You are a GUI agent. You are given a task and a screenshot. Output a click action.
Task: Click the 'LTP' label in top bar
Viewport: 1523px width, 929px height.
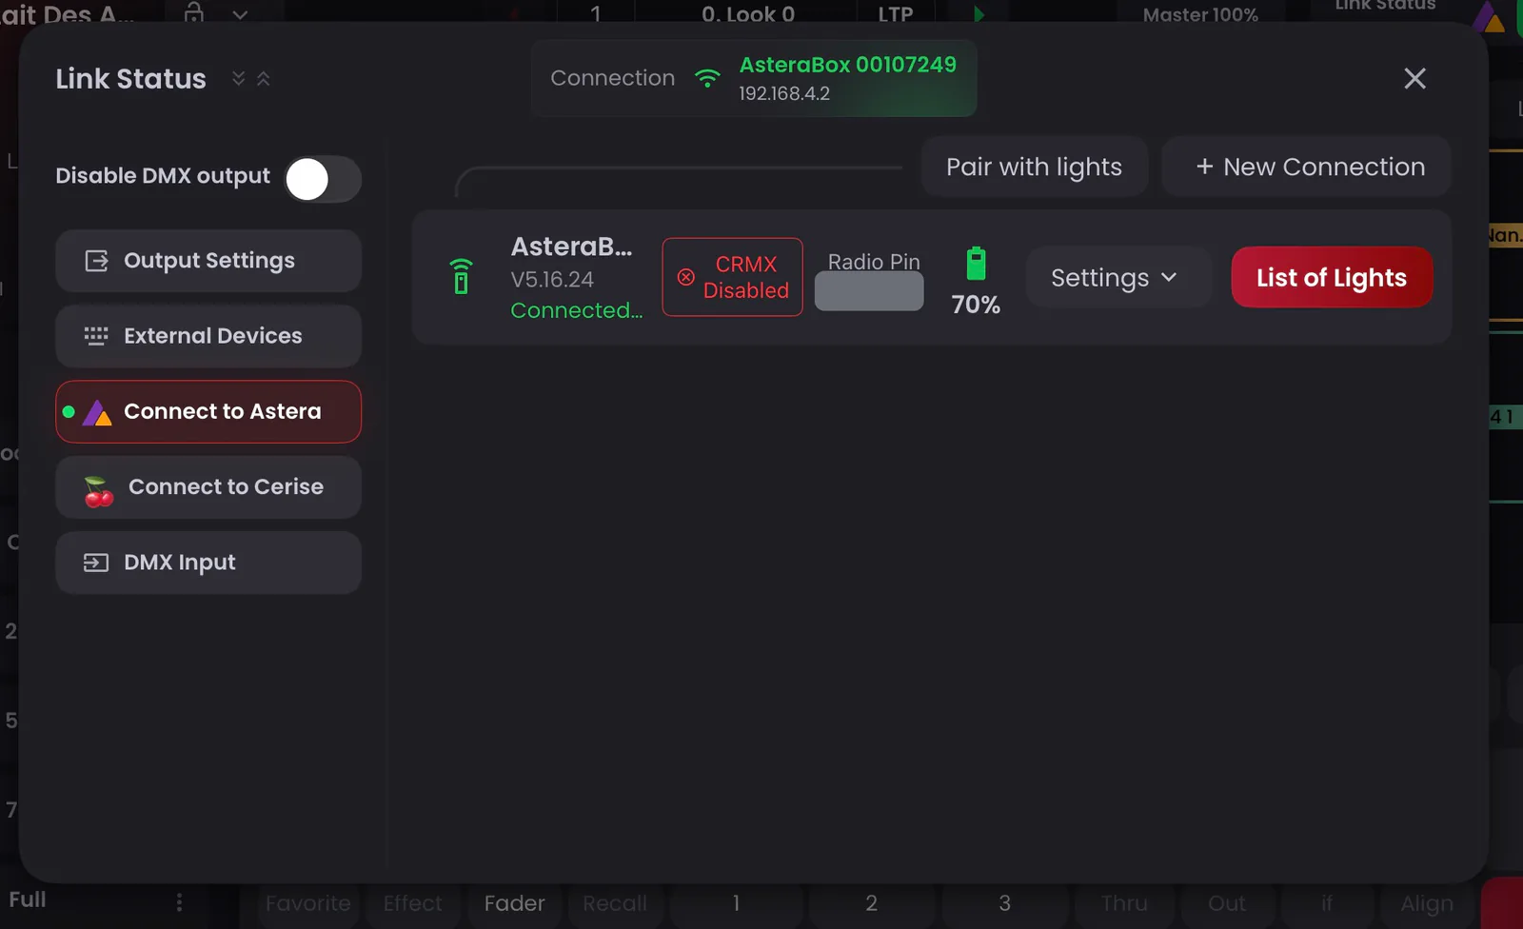pos(896,14)
